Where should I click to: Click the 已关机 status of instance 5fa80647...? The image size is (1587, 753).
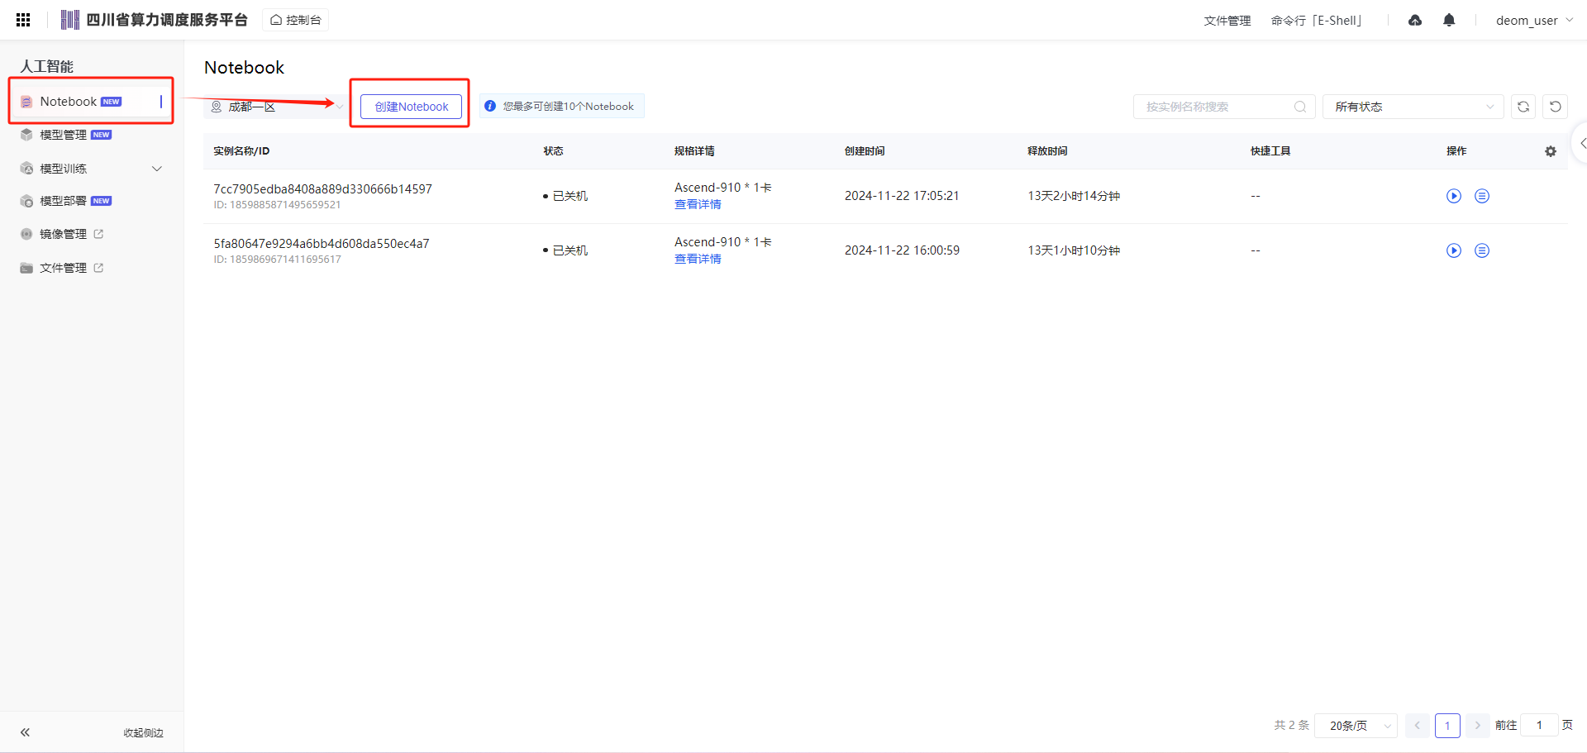point(565,250)
